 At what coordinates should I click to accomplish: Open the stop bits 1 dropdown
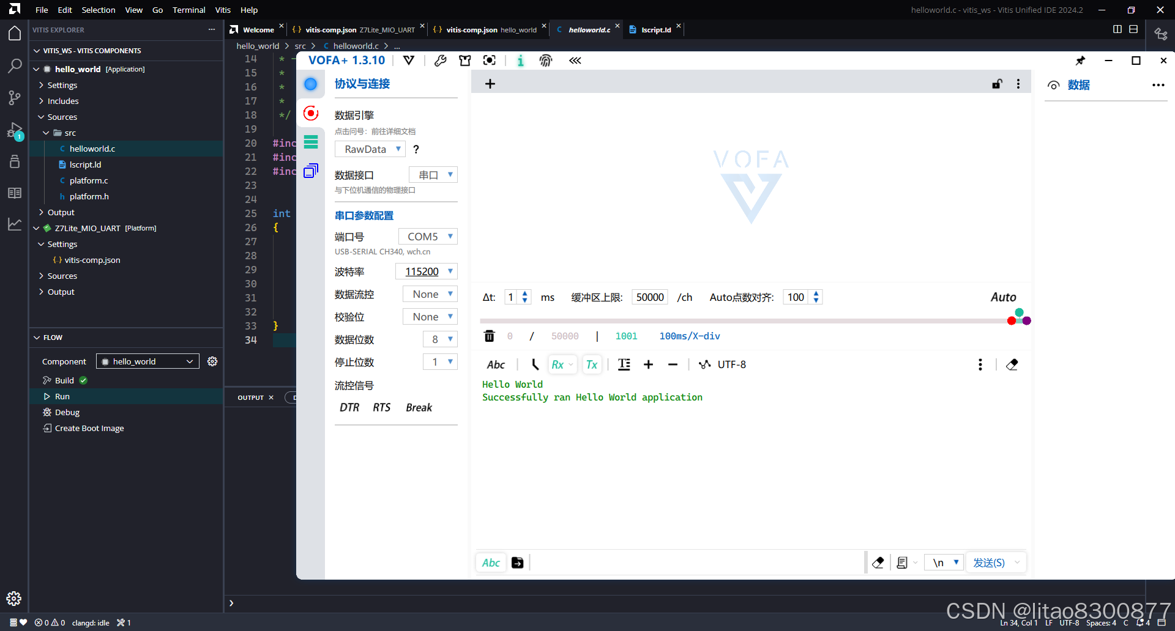pos(441,362)
